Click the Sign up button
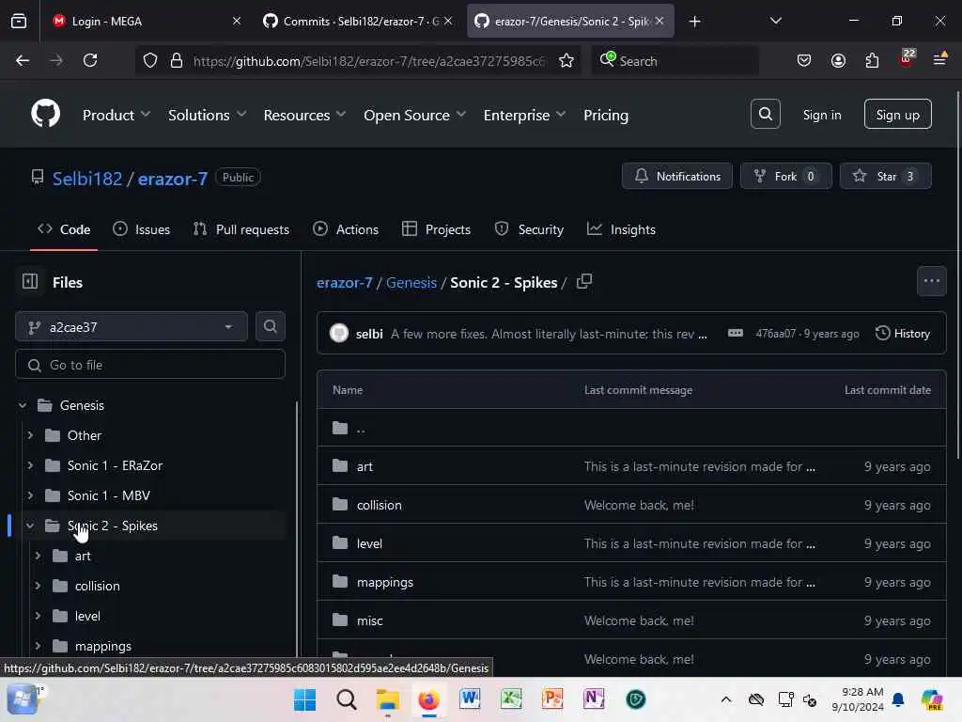The image size is (962, 722). tap(897, 114)
